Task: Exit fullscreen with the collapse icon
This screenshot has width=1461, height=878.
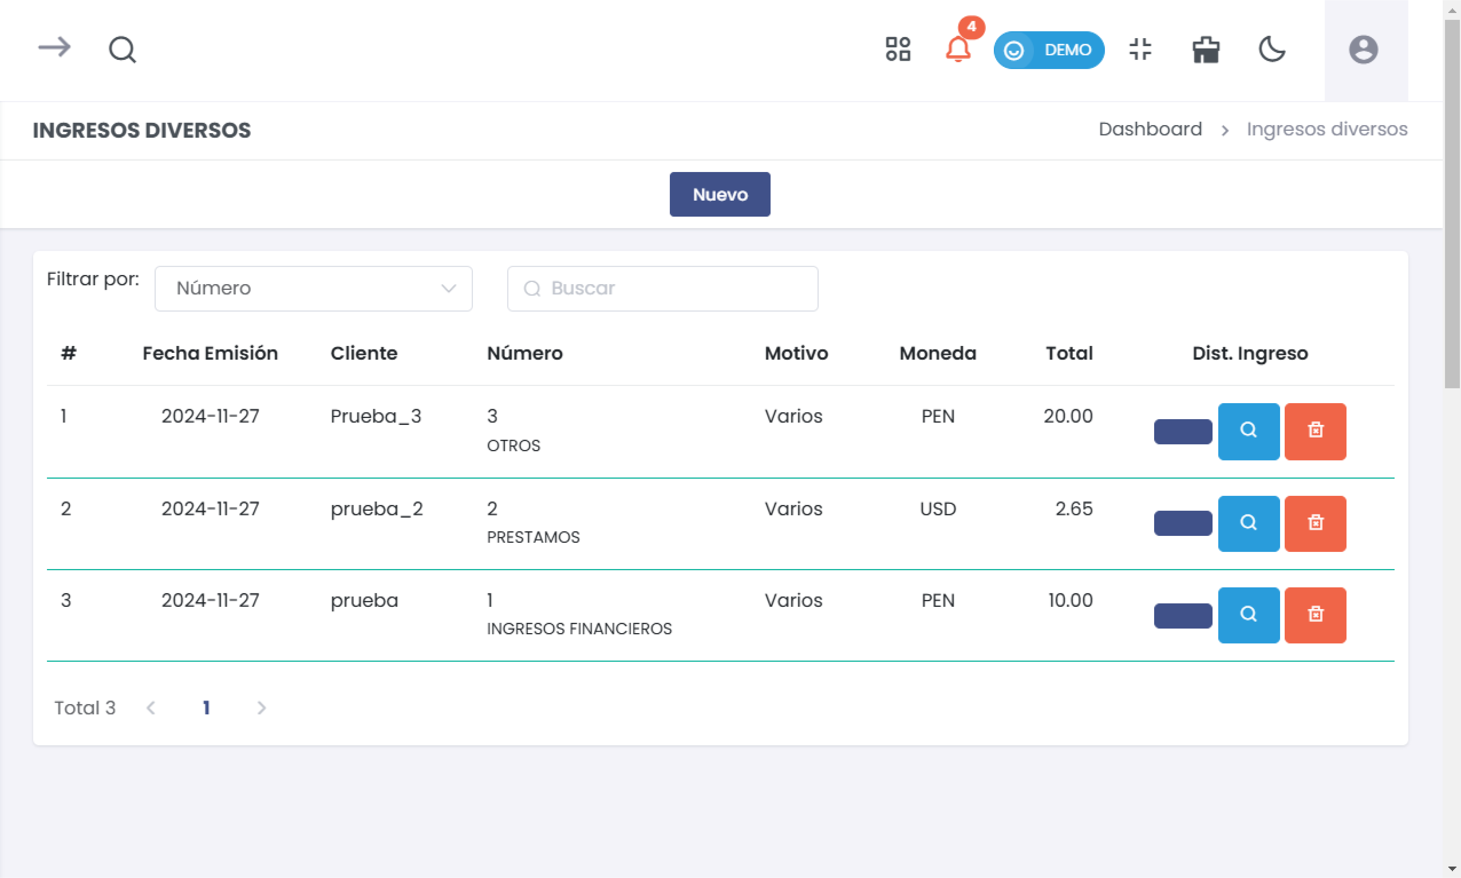Action: (1140, 49)
